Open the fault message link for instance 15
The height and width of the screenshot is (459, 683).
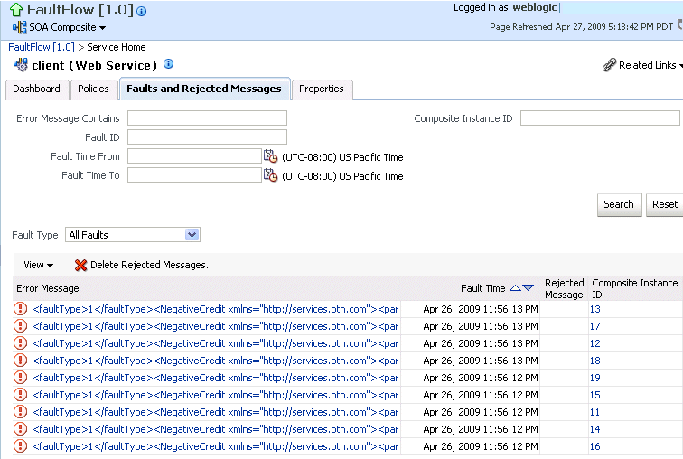[x=216, y=395]
